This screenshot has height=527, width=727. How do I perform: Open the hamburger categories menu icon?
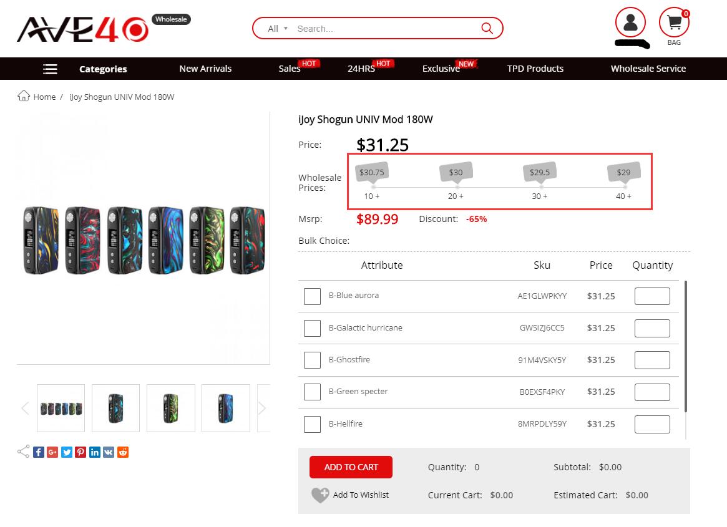pyautogui.click(x=50, y=69)
